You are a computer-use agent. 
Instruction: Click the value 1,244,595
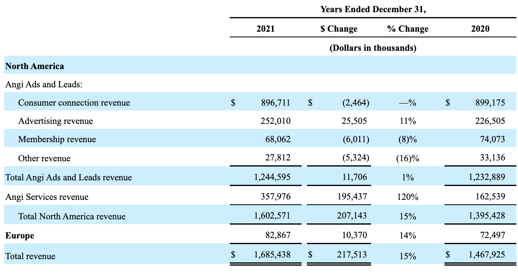[x=272, y=177]
